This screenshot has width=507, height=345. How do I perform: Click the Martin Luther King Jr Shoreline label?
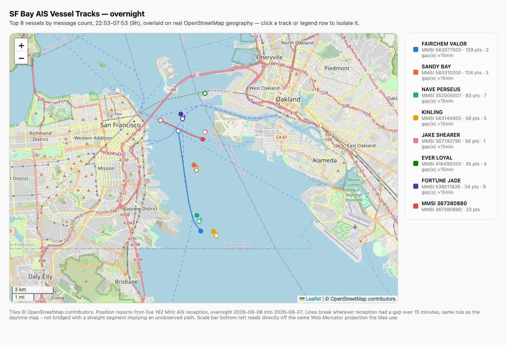coord(354,190)
